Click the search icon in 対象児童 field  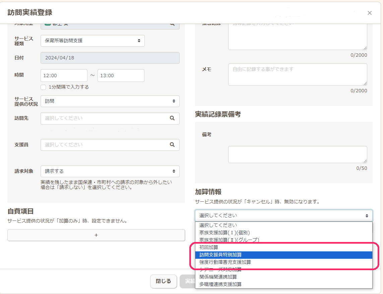point(172,24)
